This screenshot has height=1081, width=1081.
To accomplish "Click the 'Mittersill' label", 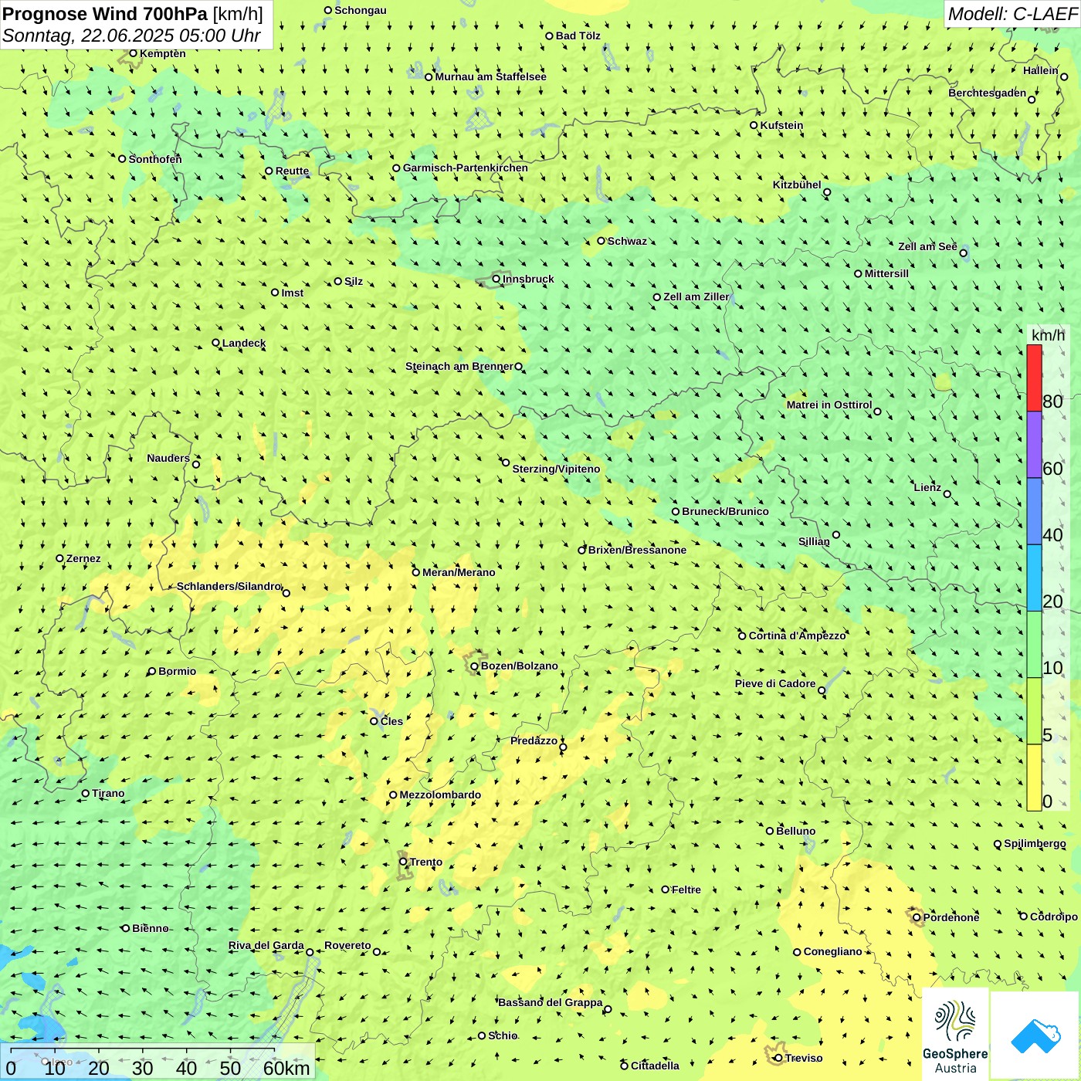I will (886, 273).
